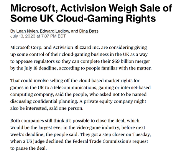The width and height of the screenshot is (184, 154).
Task: Click the Dina Bass byline link
Action: click(89, 31)
